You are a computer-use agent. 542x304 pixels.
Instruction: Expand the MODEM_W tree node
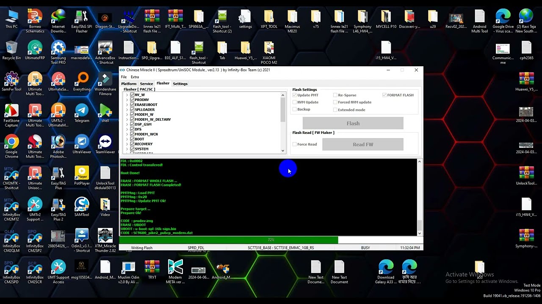(x=127, y=115)
